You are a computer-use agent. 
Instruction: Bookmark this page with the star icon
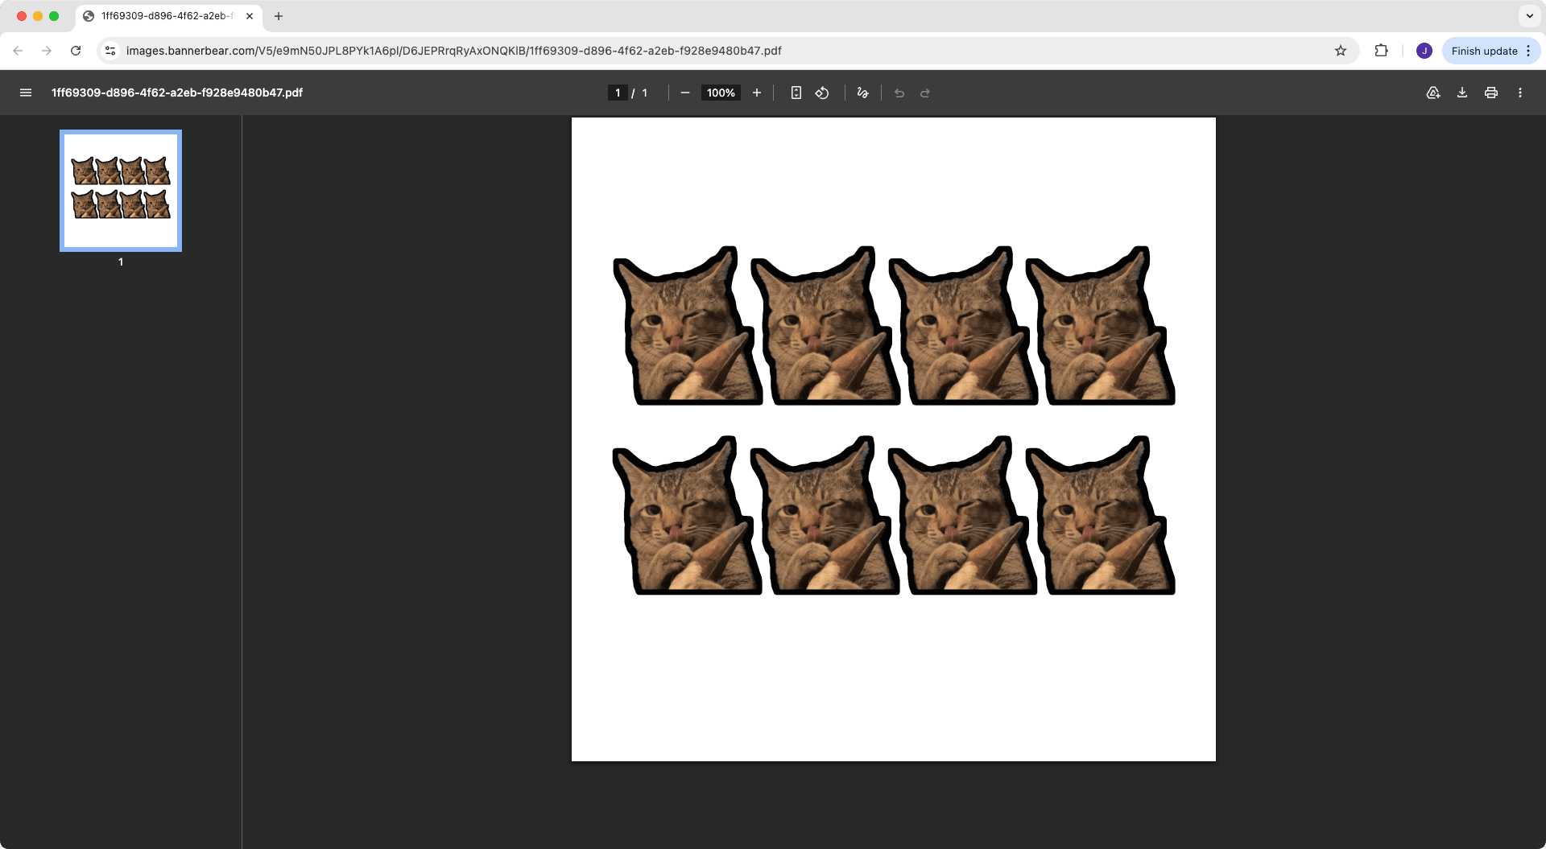click(x=1341, y=51)
